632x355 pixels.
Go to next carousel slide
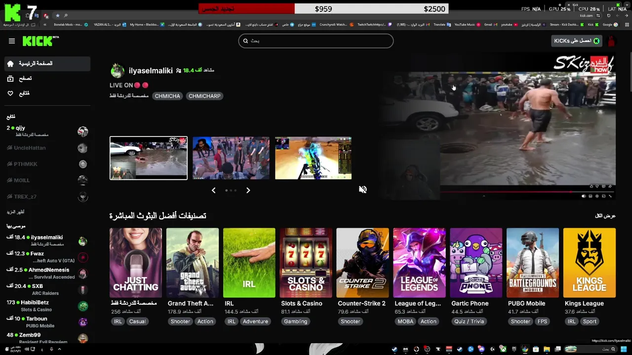pos(248,190)
